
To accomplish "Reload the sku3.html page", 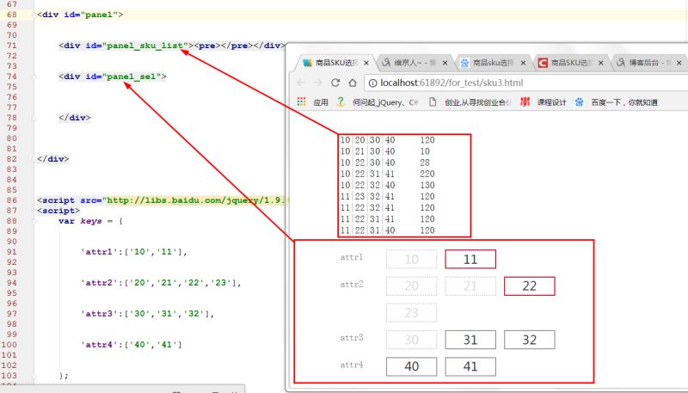I will (335, 83).
